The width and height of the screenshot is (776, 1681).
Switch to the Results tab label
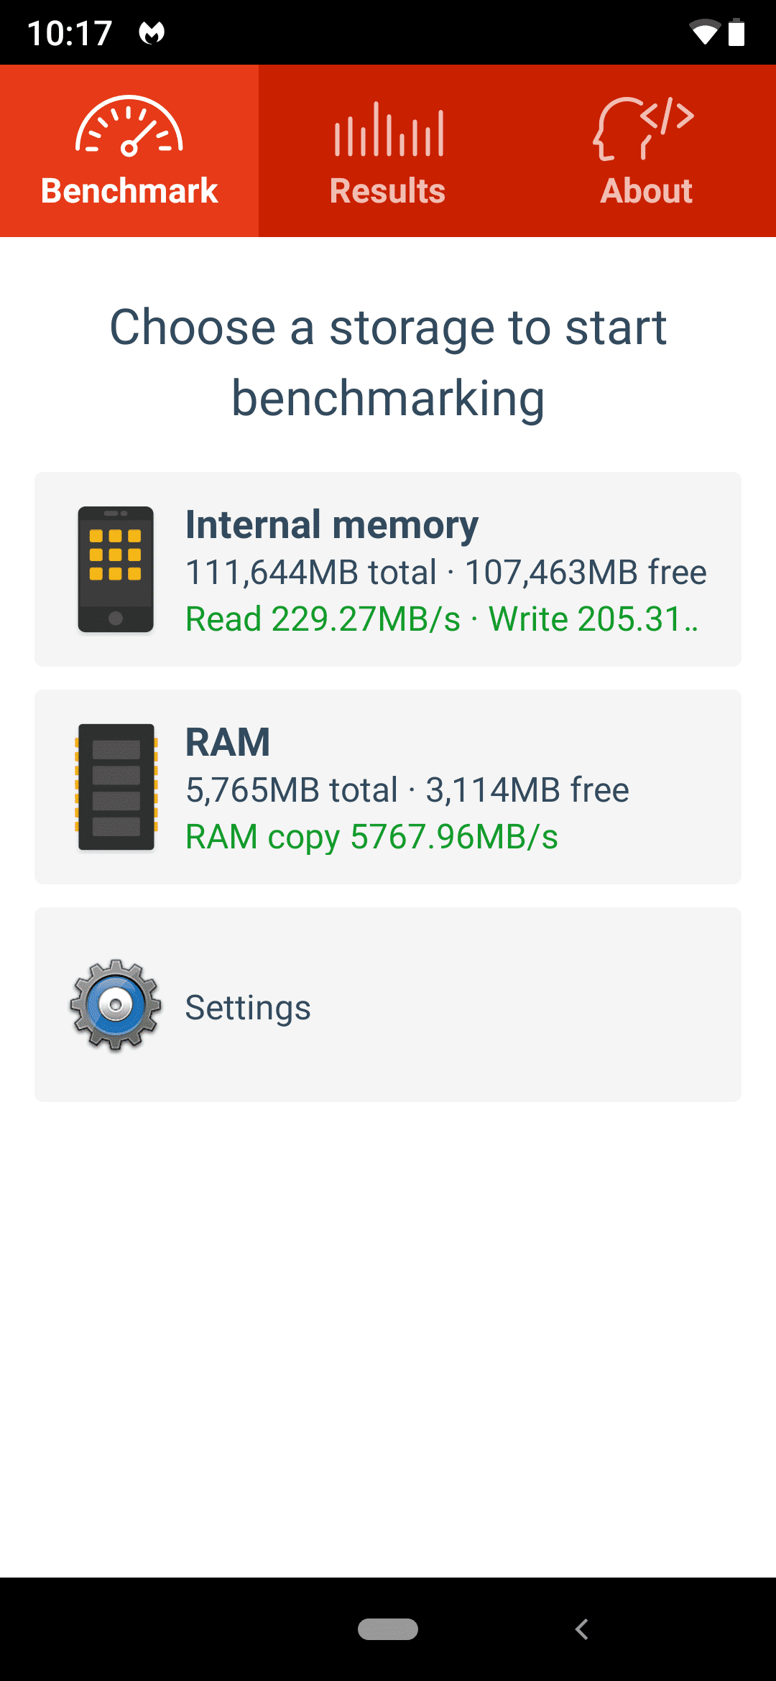pyautogui.click(x=388, y=191)
